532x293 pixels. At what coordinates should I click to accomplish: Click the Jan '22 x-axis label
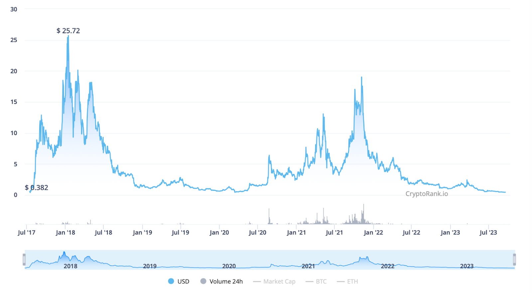(373, 233)
